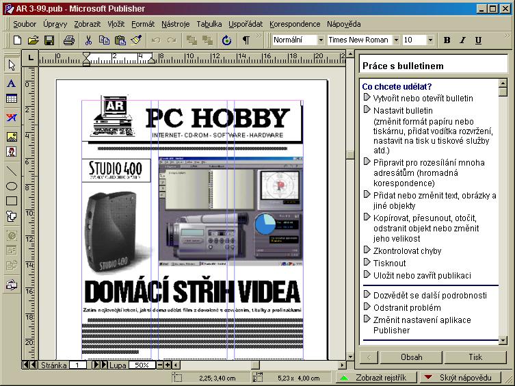Go to next page arrow
The image size is (515, 386).
[x=96, y=365]
